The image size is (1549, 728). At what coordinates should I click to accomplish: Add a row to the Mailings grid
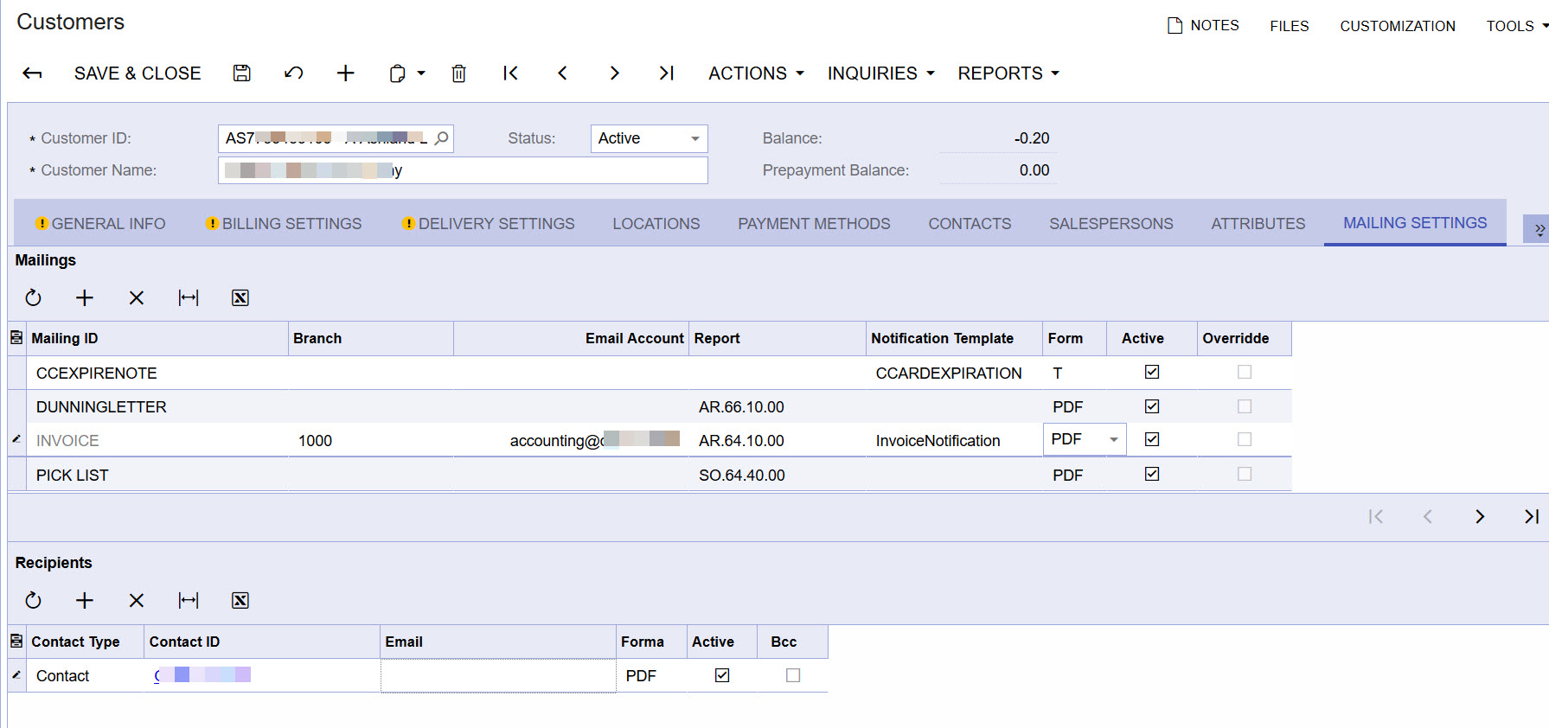[85, 298]
